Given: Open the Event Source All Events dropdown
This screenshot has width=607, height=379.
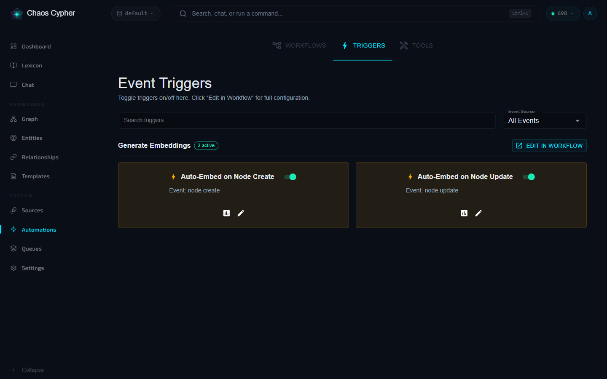Looking at the screenshot, I should [x=544, y=120].
